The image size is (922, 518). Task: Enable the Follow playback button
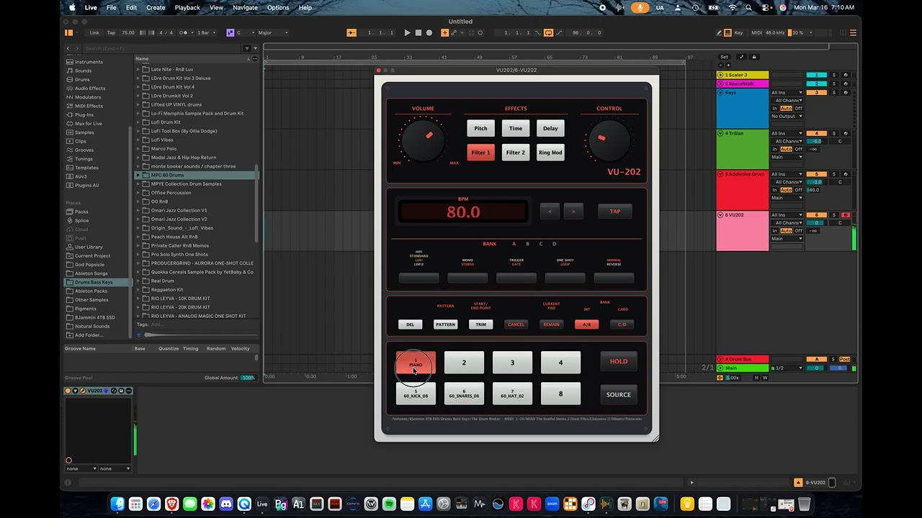(x=352, y=32)
